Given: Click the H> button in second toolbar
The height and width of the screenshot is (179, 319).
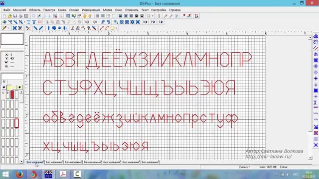Looking at the screenshot, I should pos(145,22).
